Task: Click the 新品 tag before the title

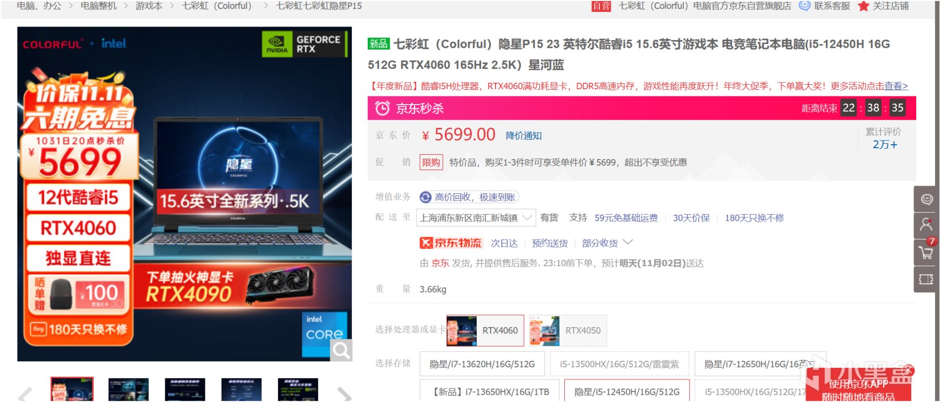Action: tap(378, 44)
